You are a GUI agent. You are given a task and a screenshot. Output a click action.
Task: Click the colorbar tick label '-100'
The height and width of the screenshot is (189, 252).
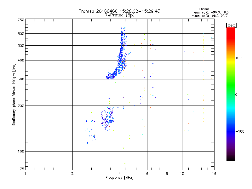click(240, 131)
